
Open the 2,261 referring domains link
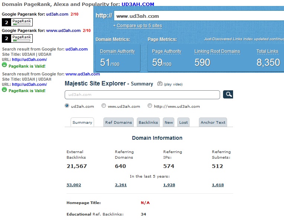tap(121, 185)
